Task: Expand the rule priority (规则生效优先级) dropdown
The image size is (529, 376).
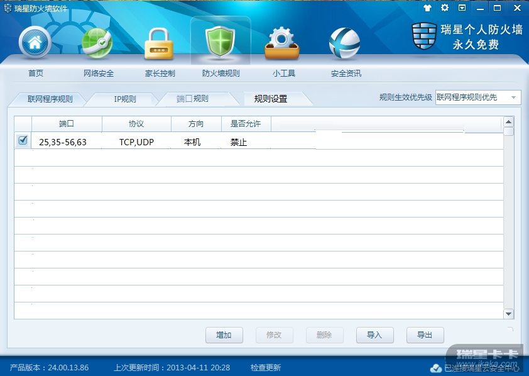Action: pyautogui.click(x=478, y=97)
